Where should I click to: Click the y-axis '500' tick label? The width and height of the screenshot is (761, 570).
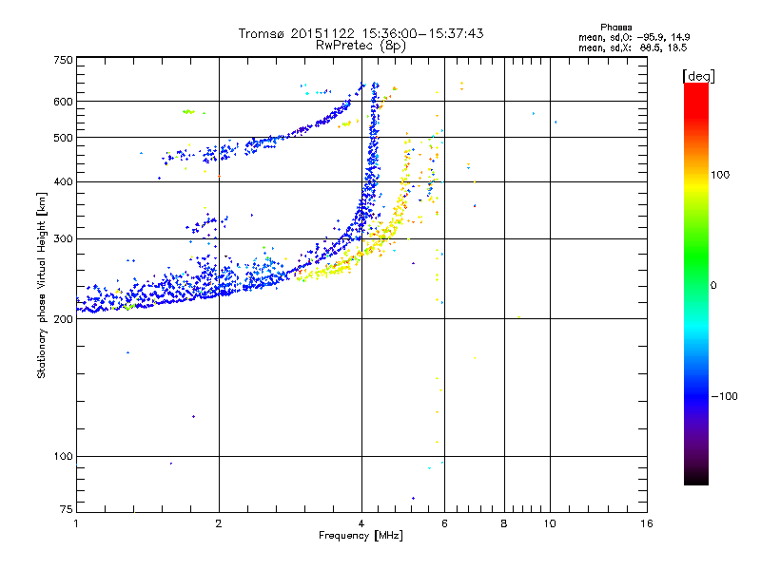(x=63, y=138)
